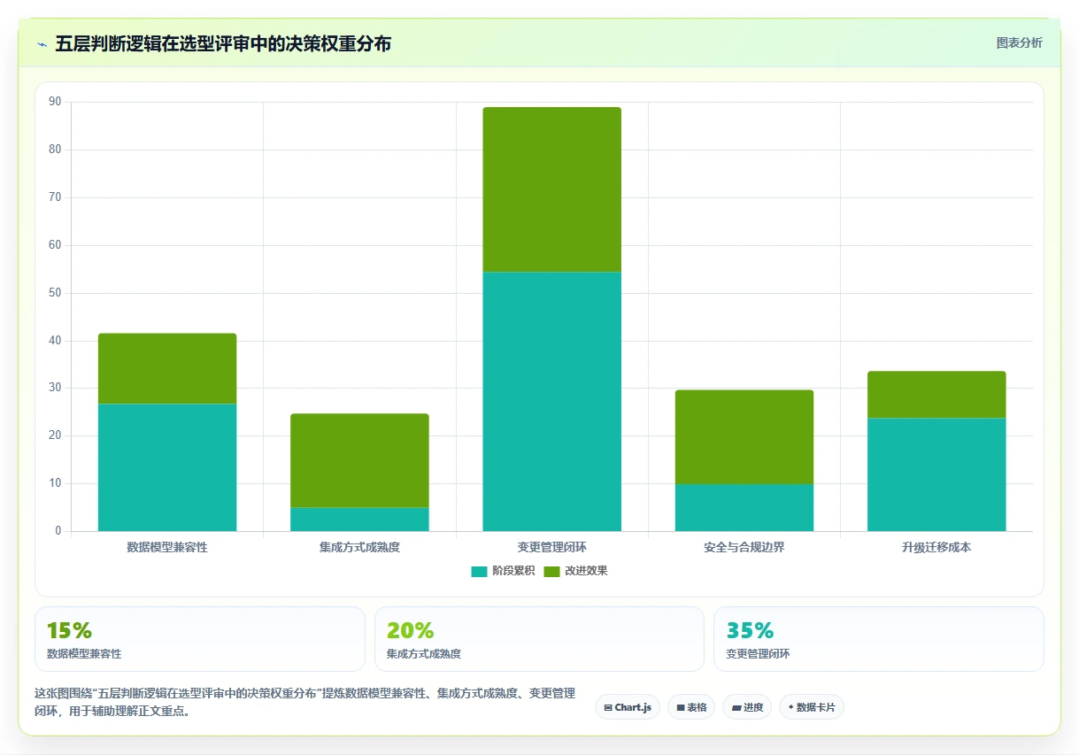Open the 20% 集成方式成熟度 stat card

point(539,639)
